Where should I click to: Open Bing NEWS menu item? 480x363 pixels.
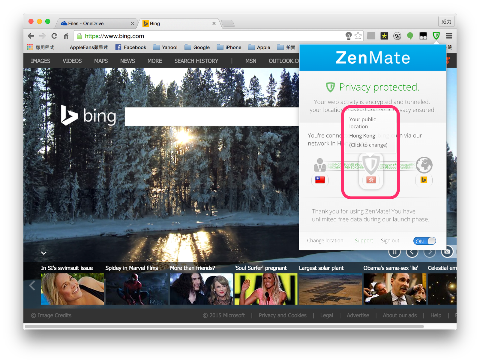pyautogui.click(x=127, y=61)
